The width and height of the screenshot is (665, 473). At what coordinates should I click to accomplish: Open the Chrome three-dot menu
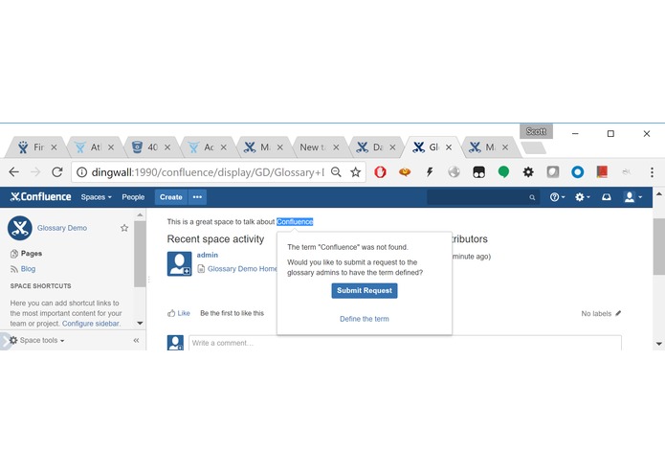[x=652, y=171]
